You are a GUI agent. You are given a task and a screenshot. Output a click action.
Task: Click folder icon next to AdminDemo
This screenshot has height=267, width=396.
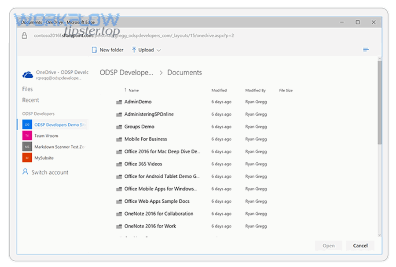click(x=119, y=102)
